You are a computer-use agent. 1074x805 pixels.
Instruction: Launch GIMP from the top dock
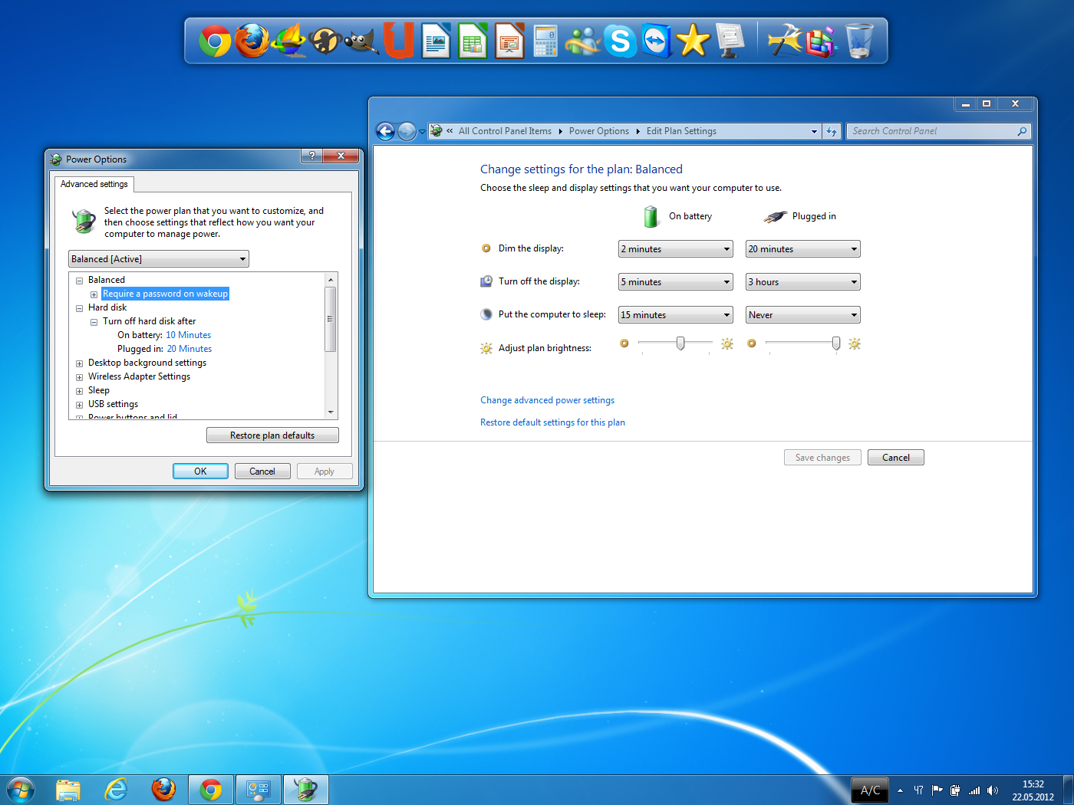pos(361,41)
